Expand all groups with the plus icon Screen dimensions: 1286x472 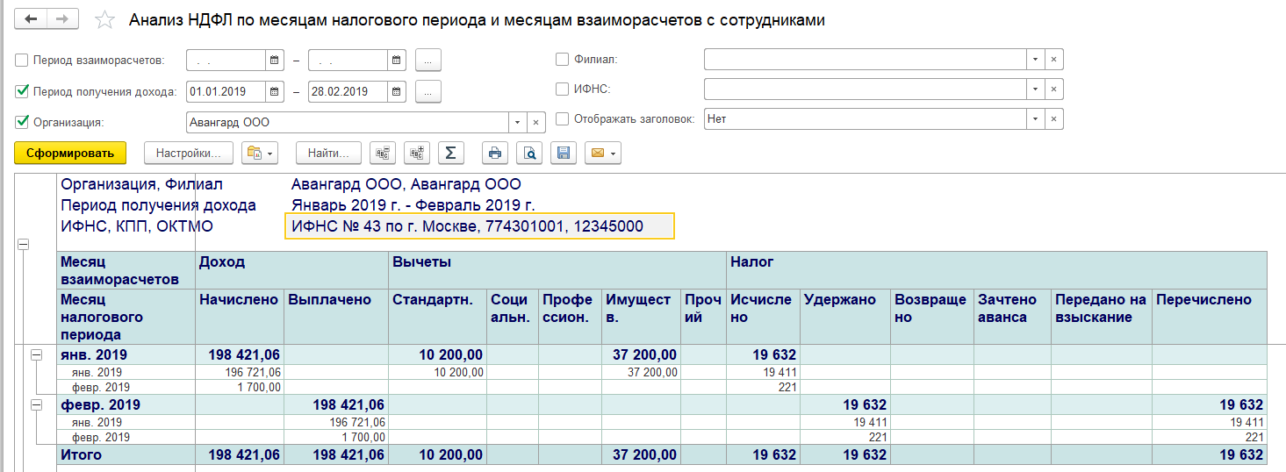tap(416, 153)
